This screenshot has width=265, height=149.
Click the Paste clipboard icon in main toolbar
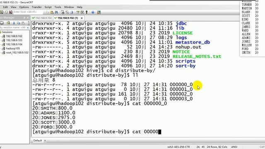[52, 12]
